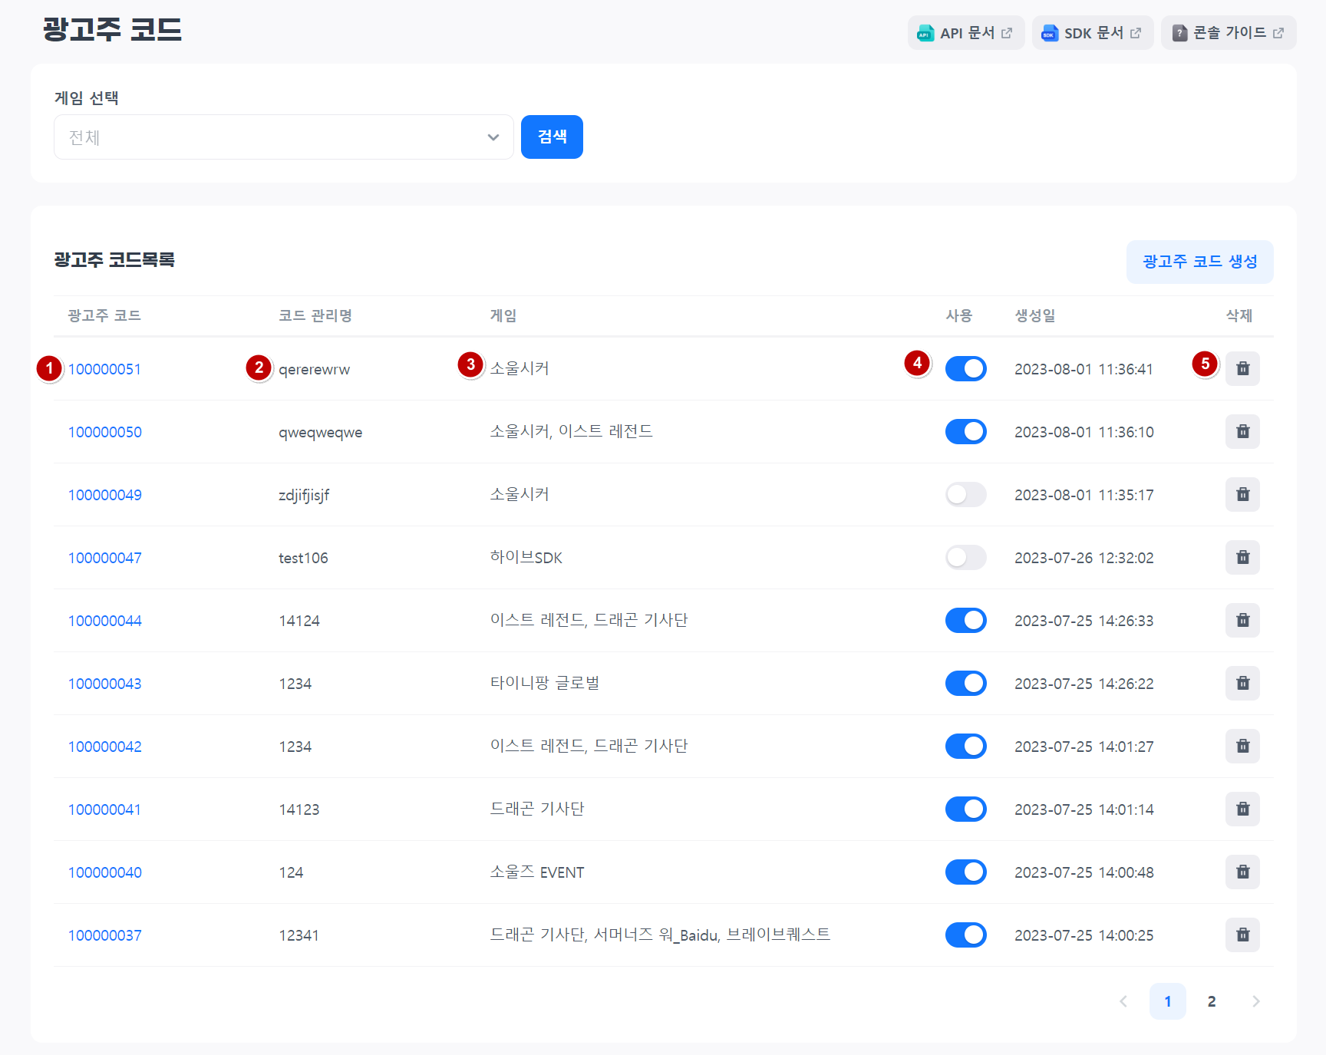
Task: Click game cell 소울즈 EVENT
Action: coord(537,872)
